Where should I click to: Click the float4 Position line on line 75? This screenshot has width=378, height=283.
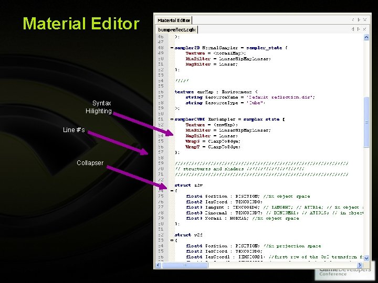[x=248, y=196]
